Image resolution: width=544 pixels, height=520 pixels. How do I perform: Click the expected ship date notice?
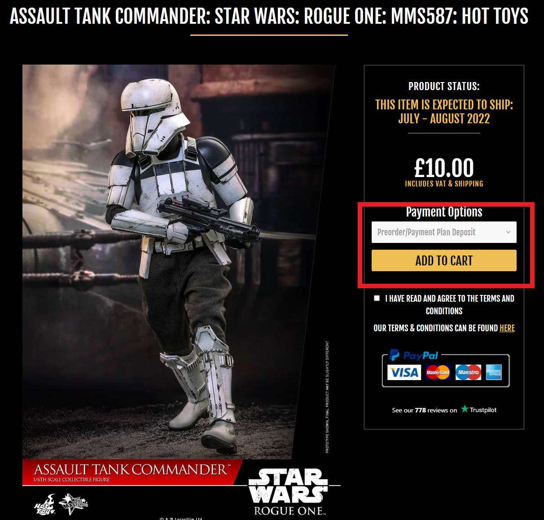coord(444,112)
